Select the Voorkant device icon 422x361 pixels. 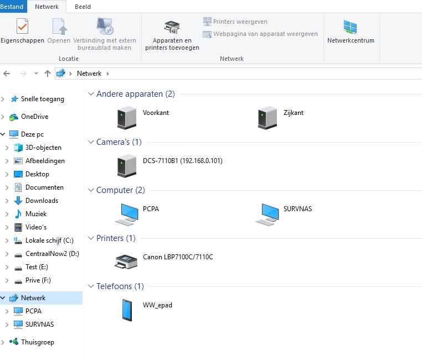click(127, 118)
